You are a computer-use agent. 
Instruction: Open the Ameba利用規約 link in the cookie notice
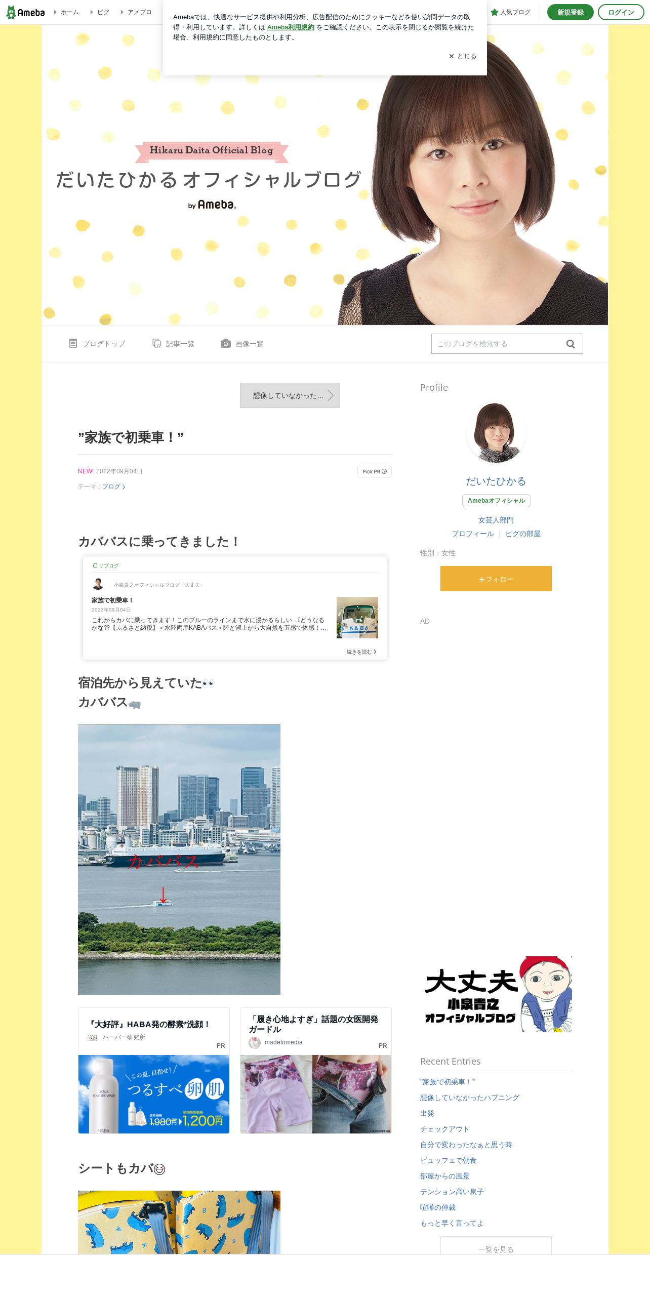pyautogui.click(x=291, y=27)
